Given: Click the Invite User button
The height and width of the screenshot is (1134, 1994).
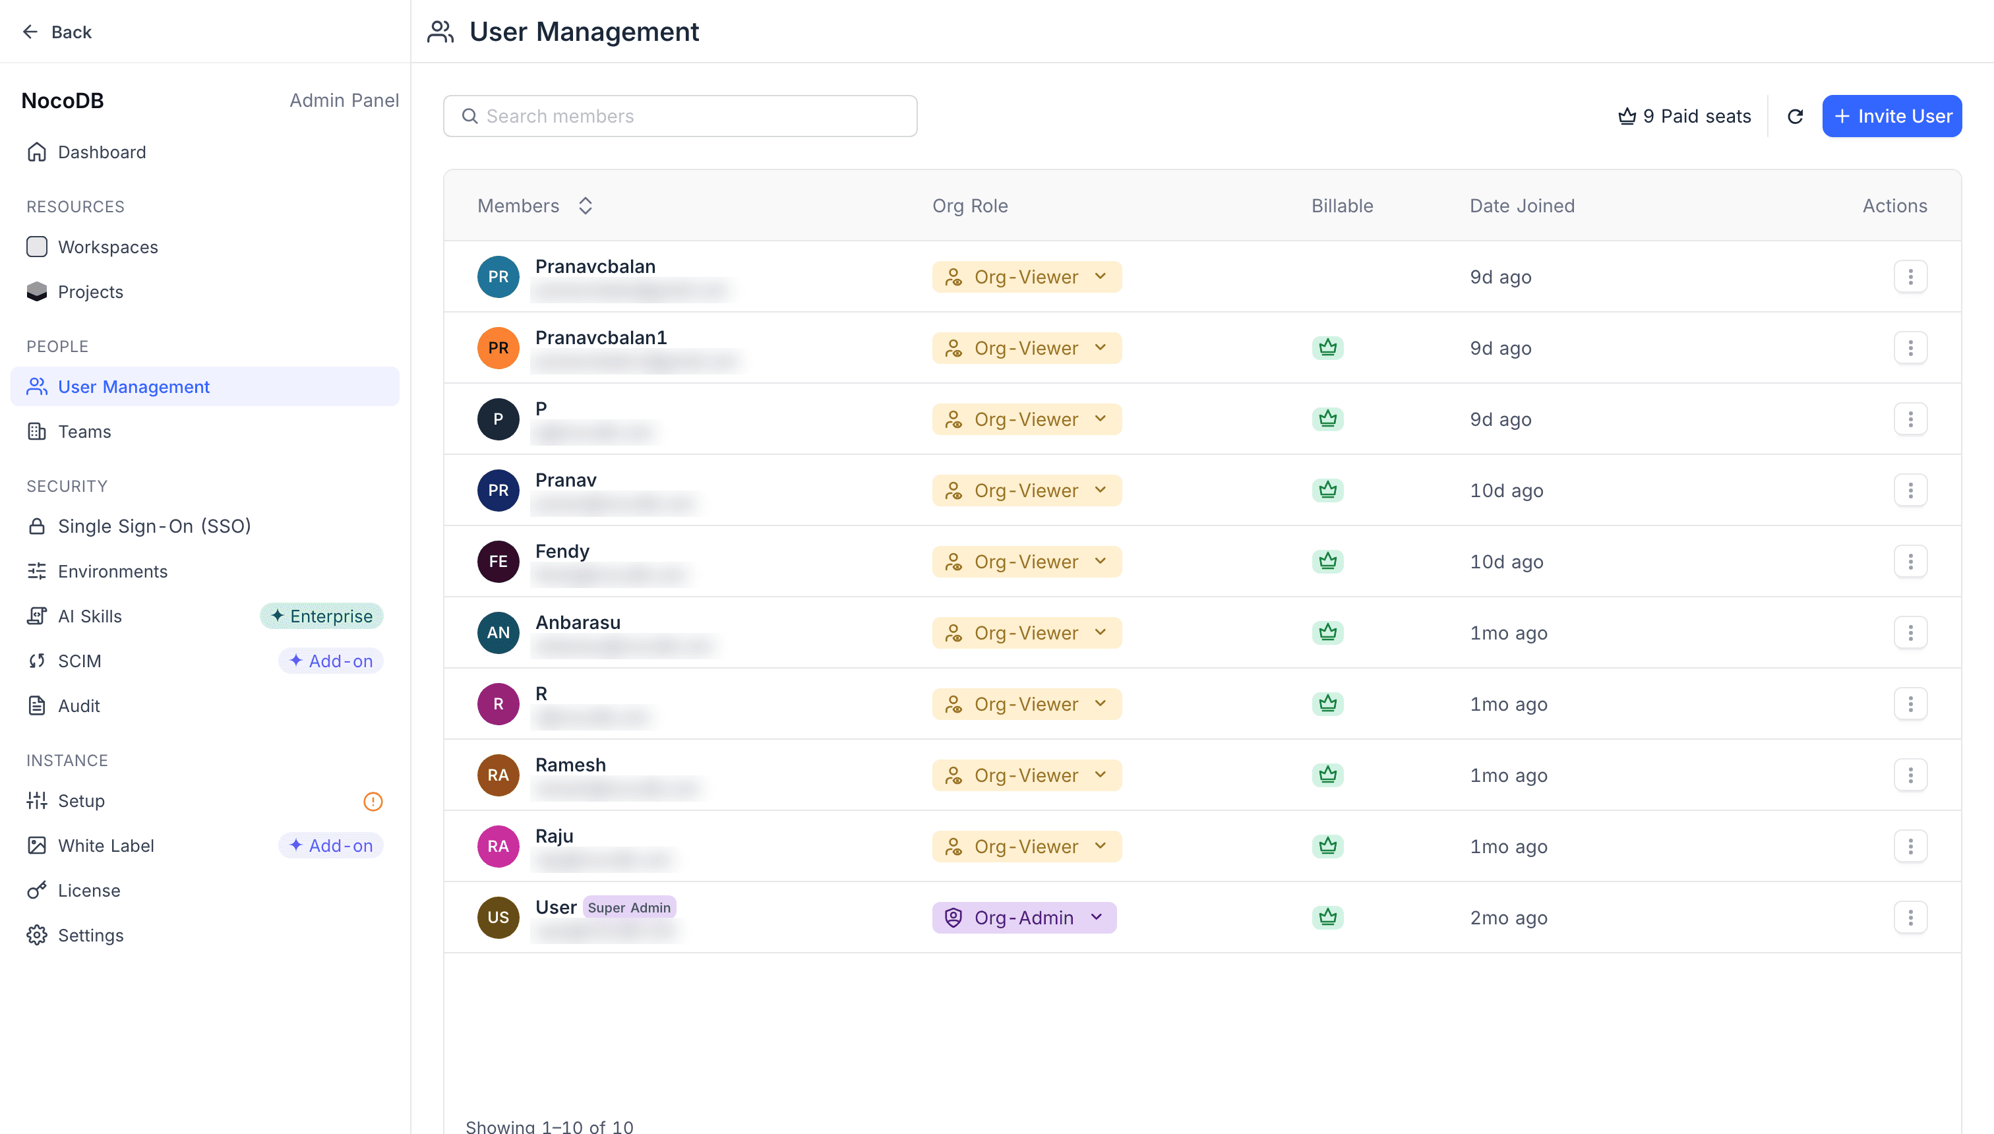Looking at the screenshot, I should 1891,116.
